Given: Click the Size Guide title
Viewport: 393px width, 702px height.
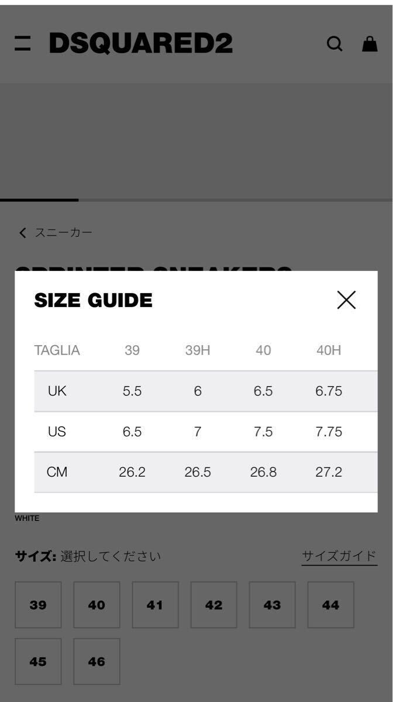Looking at the screenshot, I should click(93, 300).
